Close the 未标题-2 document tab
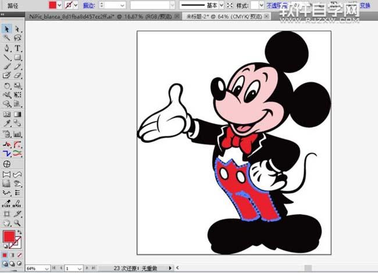Screen dimensions: 378x273 pos(266,16)
